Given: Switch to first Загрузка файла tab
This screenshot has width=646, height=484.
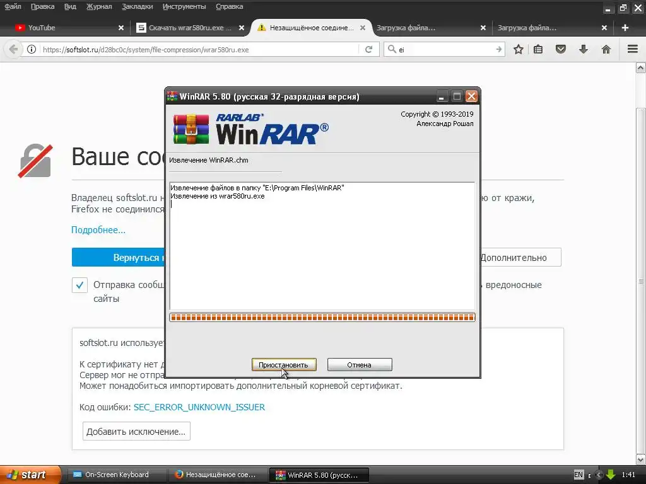Looking at the screenshot, I should tap(430, 28).
